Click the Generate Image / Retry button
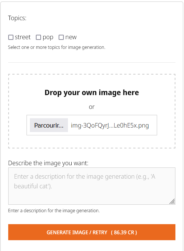Image resolution: width=184 pixels, height=251 pixels. pyautogui.click(x=92, y=232)
